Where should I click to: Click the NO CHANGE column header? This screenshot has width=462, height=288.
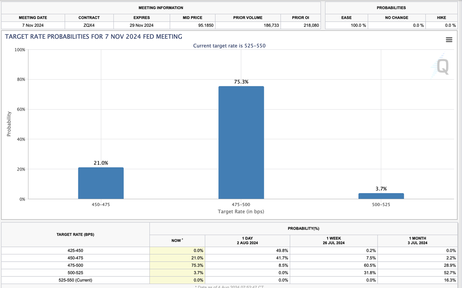[x=397, y=18]
